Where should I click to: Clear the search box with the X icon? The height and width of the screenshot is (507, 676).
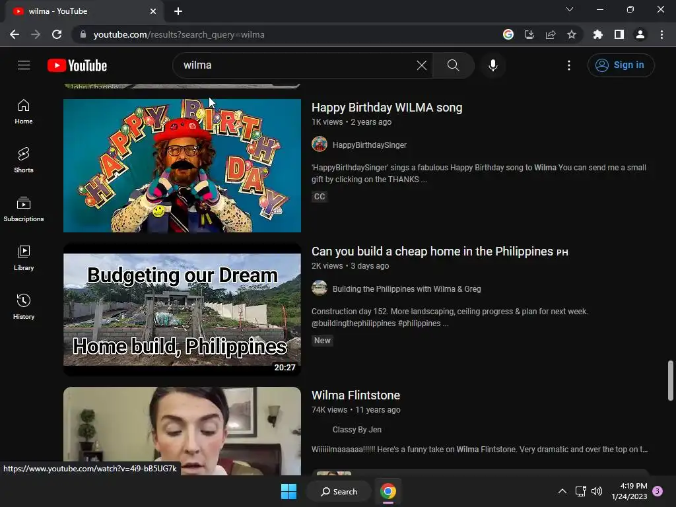pos(422,65)
